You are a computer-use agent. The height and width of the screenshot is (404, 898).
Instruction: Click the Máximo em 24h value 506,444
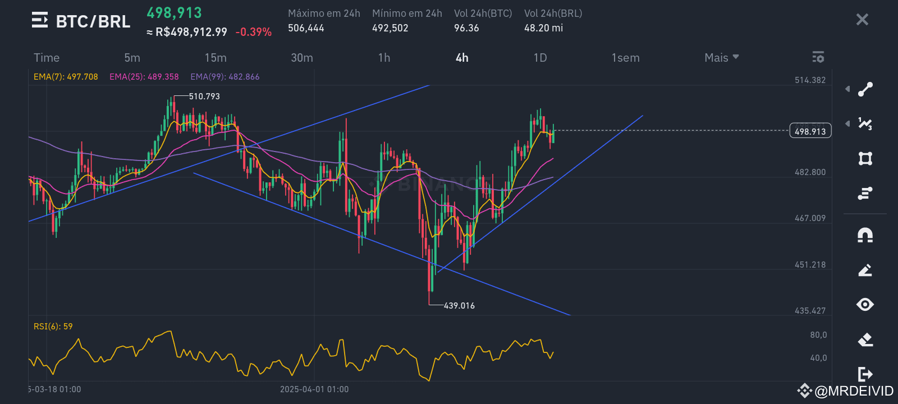click(x=306, y=28)
